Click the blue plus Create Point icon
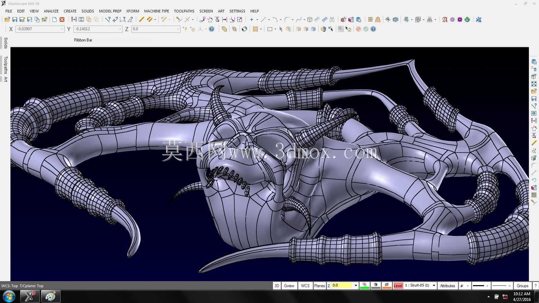 (251, 20)
